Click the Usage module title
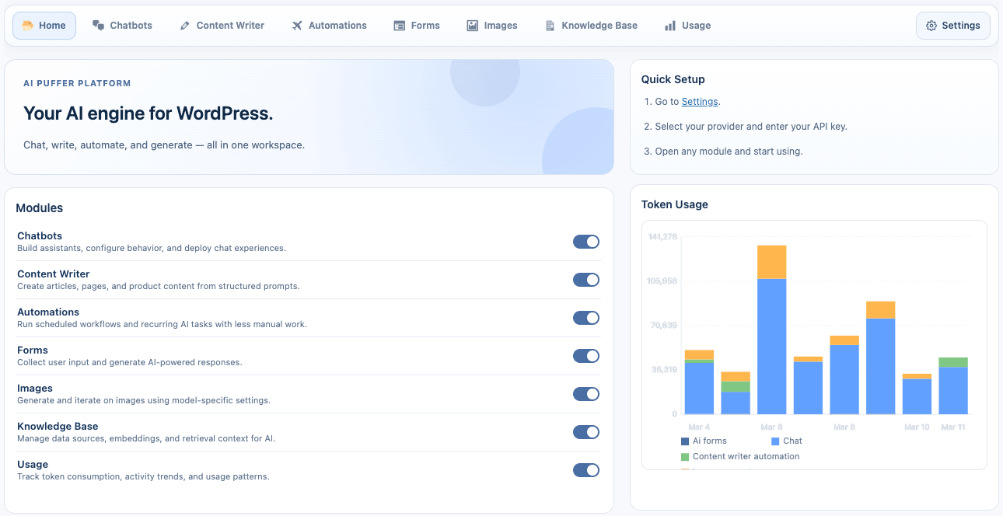Viewport: 1003px width, 516px height. pyautogui.click(x=33, y=465)
